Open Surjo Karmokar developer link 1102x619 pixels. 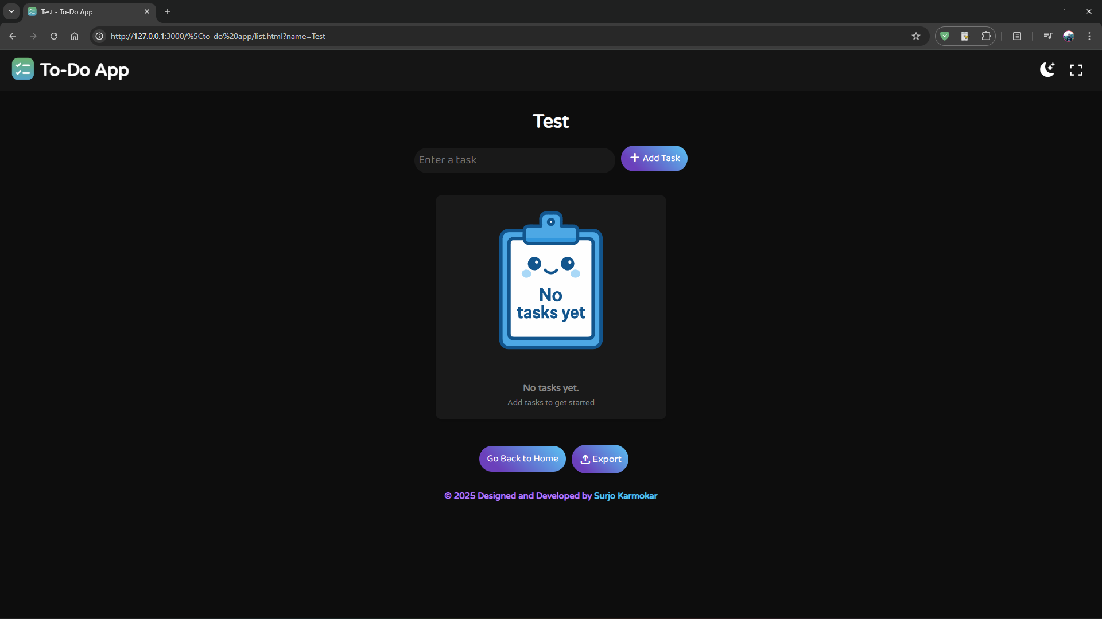click(625, 496)
